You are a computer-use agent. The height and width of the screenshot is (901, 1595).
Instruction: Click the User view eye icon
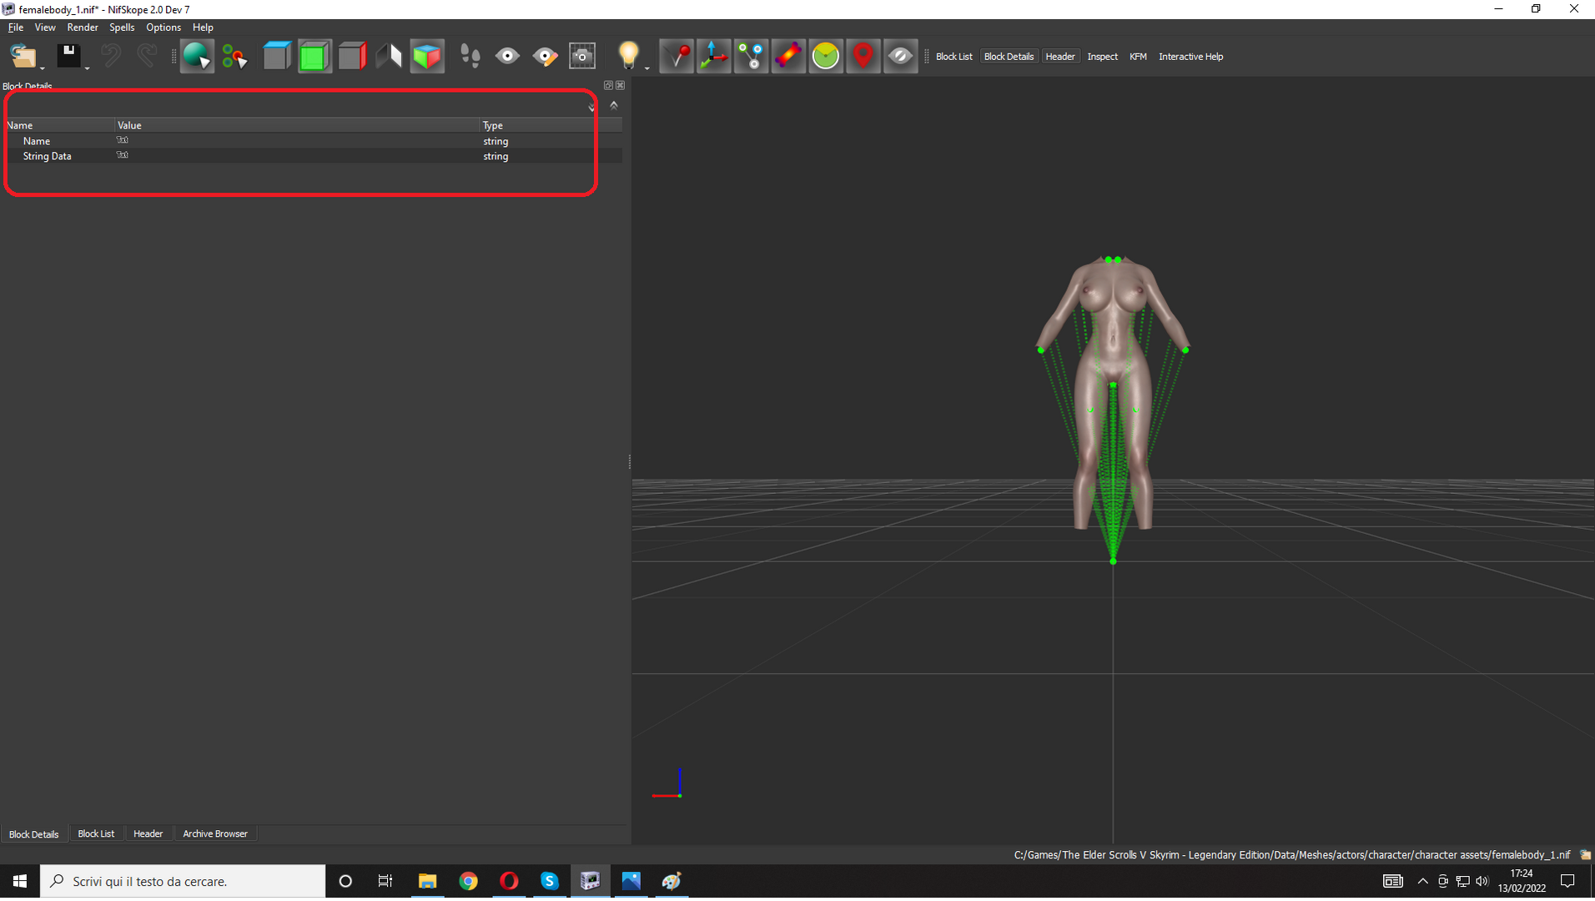click(507, 57)
